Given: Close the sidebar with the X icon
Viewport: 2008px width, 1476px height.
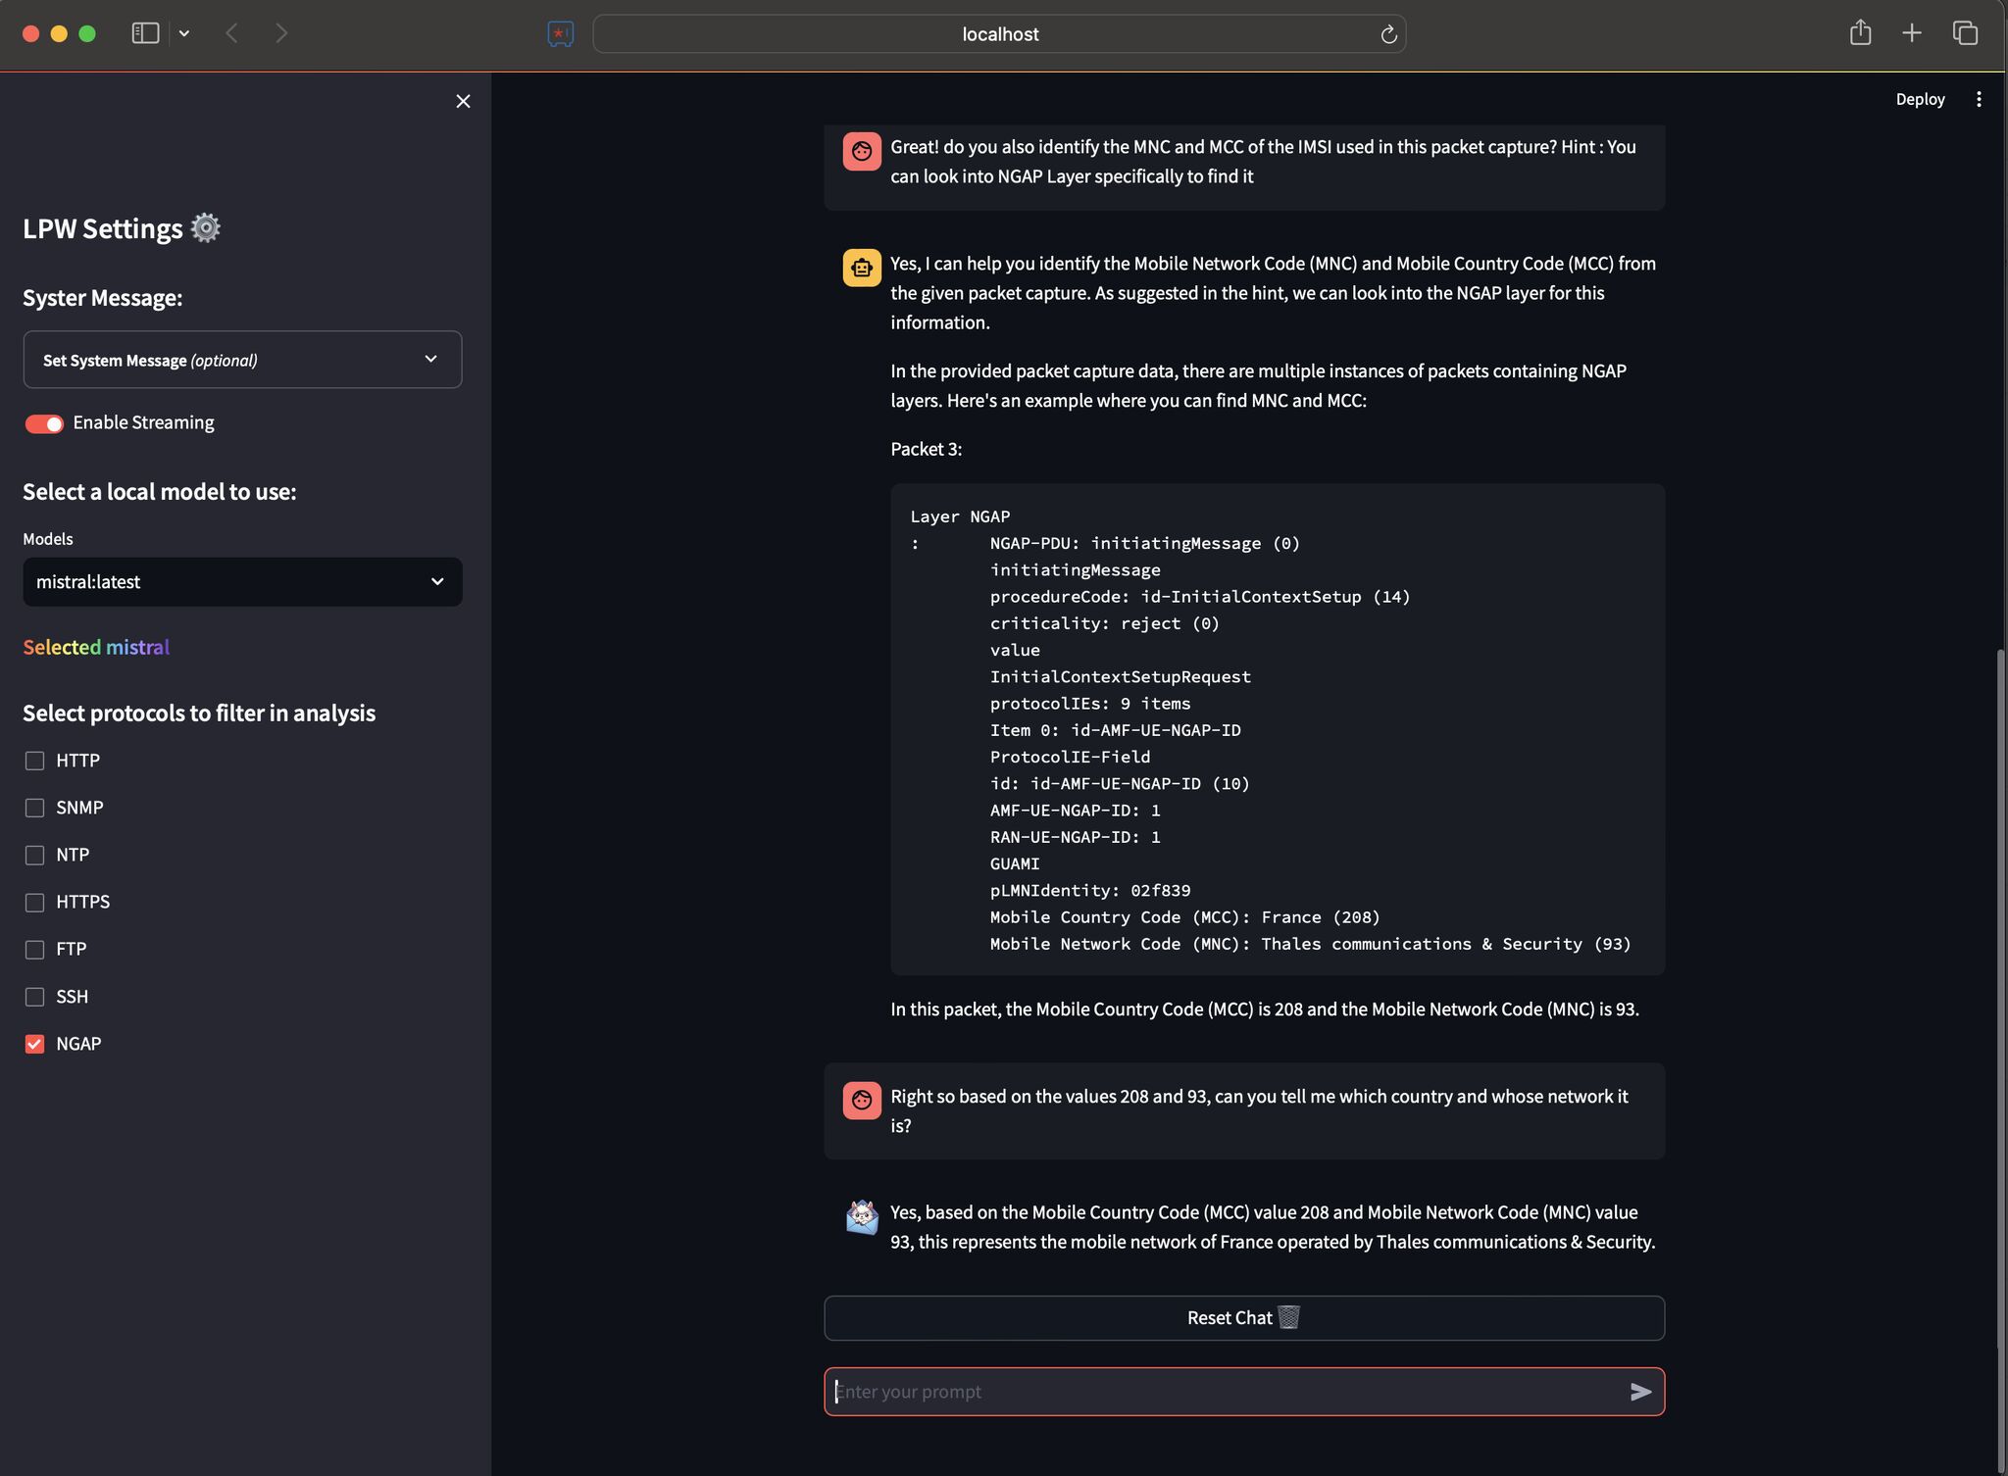Looking at the screenshot, I should [x=463, y=101].
